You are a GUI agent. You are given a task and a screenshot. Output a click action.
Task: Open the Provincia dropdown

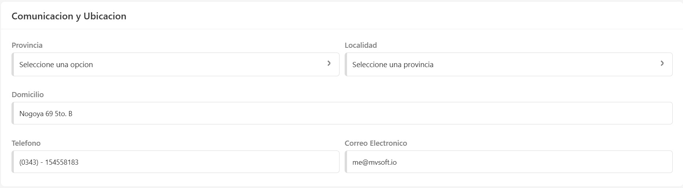coord(175,64)
